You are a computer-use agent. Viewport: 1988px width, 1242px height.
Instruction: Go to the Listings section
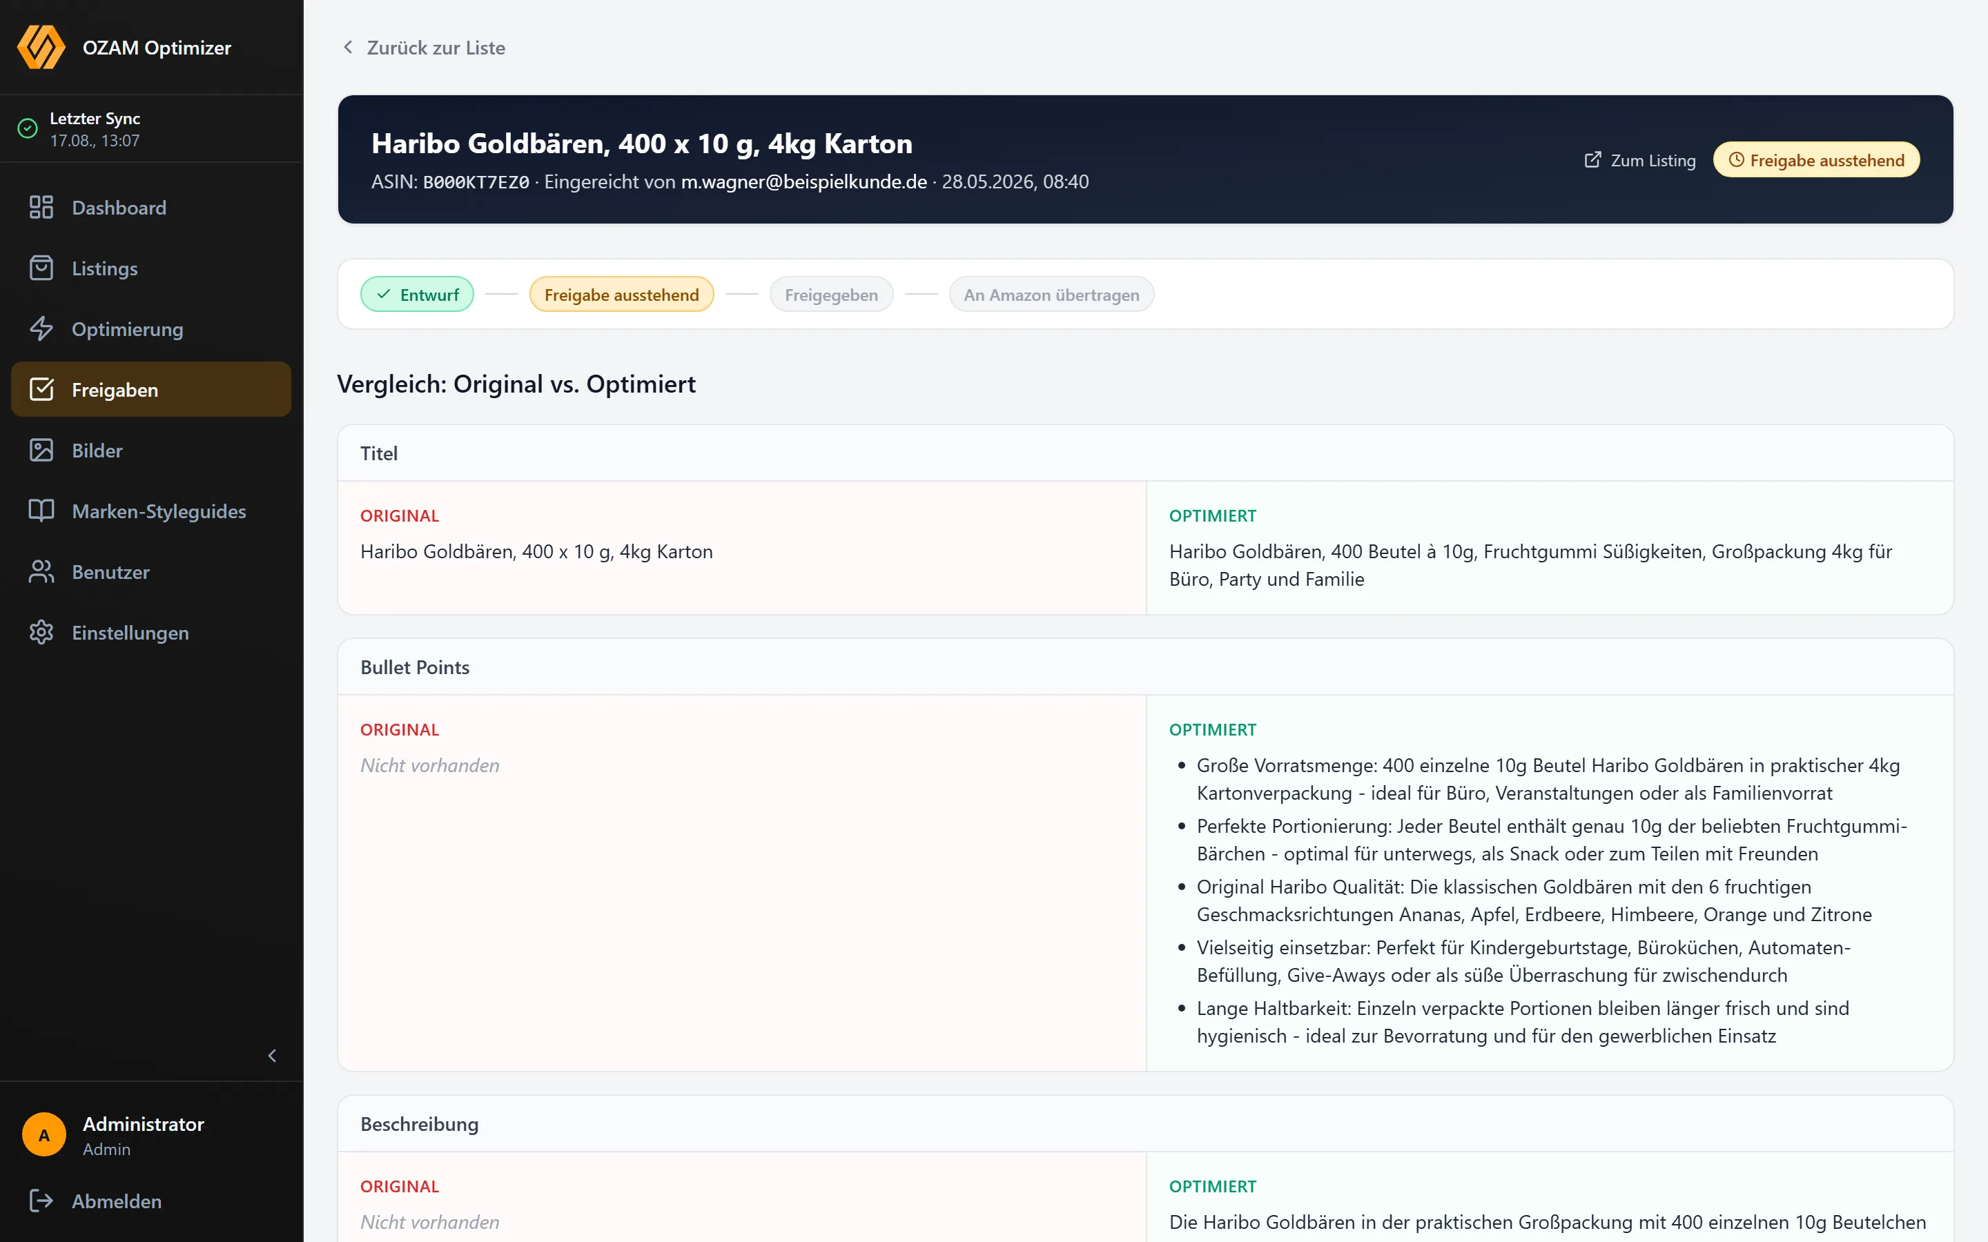pos(151,268)
